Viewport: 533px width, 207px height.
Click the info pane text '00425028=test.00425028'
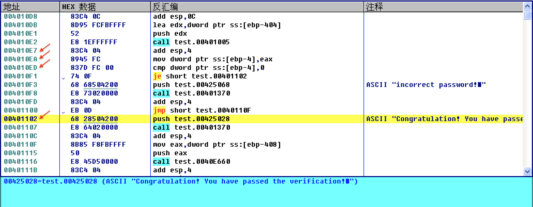point(51,181)
